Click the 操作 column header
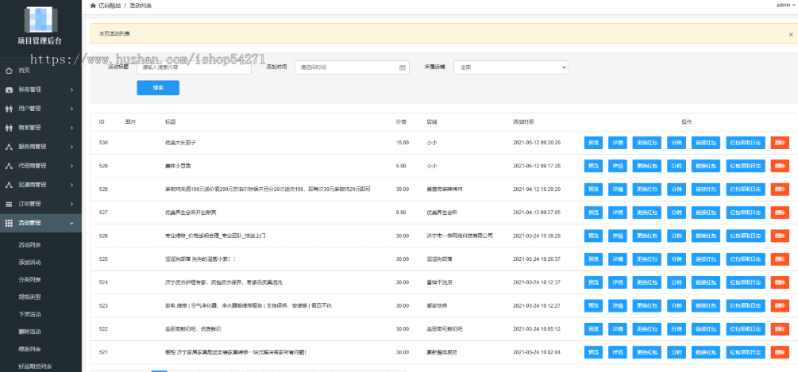 pyautogui.click(x=687, y=122)
